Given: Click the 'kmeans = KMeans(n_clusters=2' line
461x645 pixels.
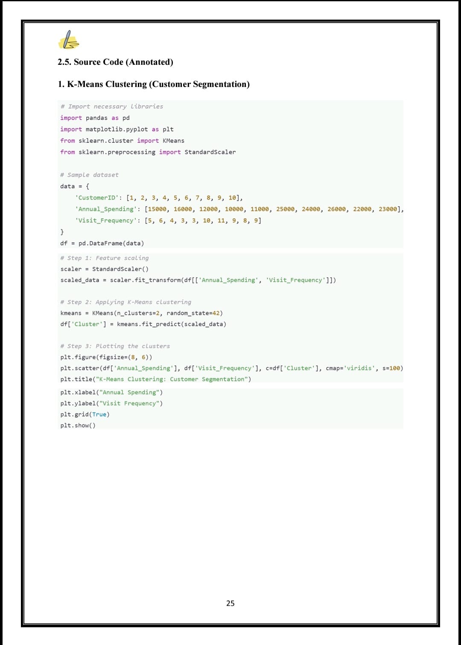Looking at the screenshot, I should pos(141,313).
